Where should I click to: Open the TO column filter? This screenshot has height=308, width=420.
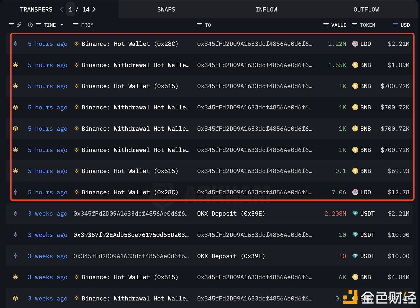tap(199, 25)
